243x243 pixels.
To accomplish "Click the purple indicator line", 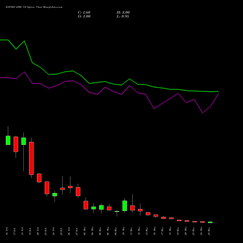I will tap(105, 87).
